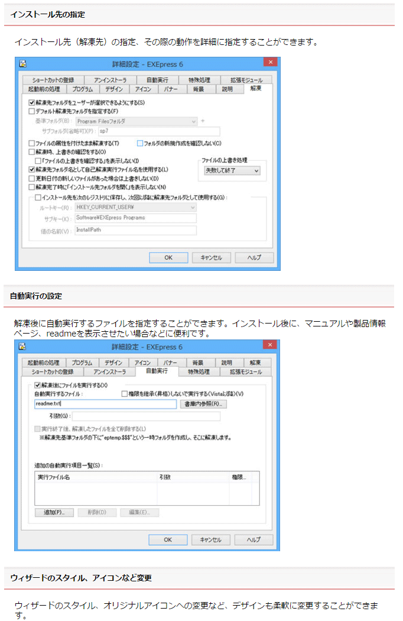
Task: Click the 追加(P) button
Action: click(54, 513)
